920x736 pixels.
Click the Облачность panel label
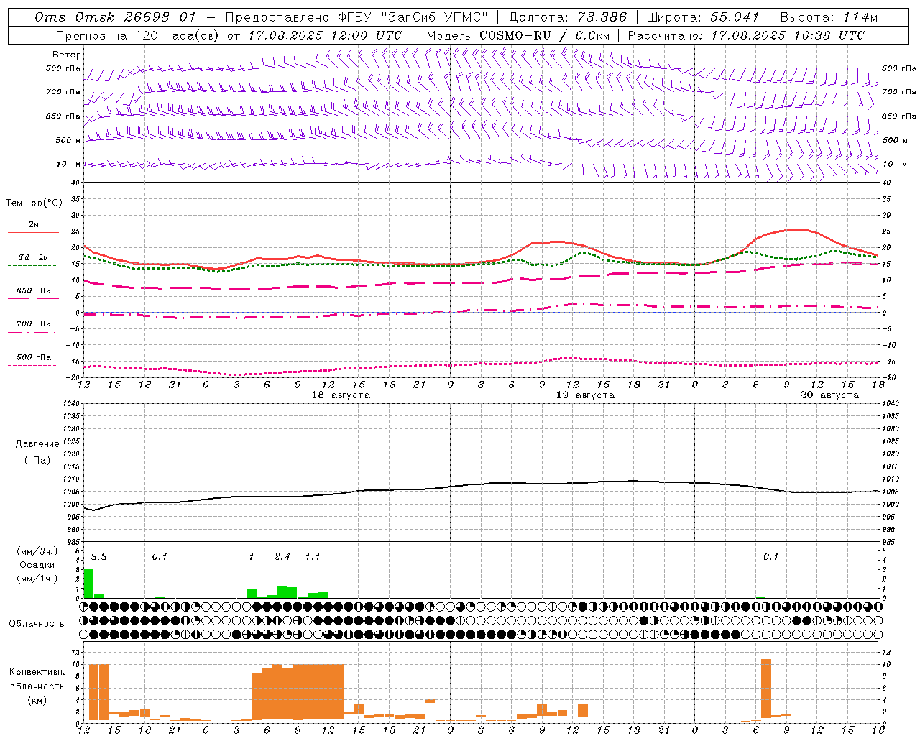coord(37,624)
